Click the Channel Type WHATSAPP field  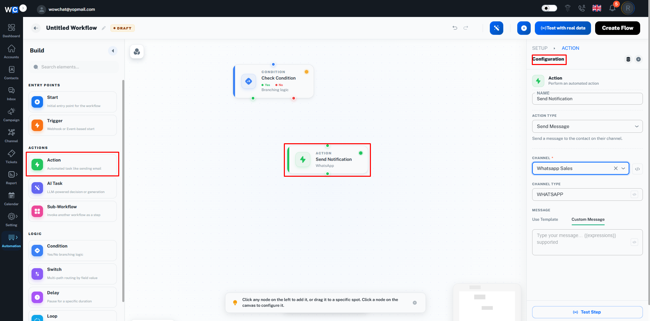tap(587, 194)
